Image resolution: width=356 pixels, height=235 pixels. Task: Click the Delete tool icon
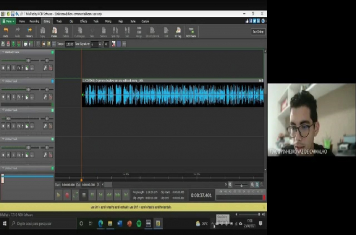pos(66,32)
